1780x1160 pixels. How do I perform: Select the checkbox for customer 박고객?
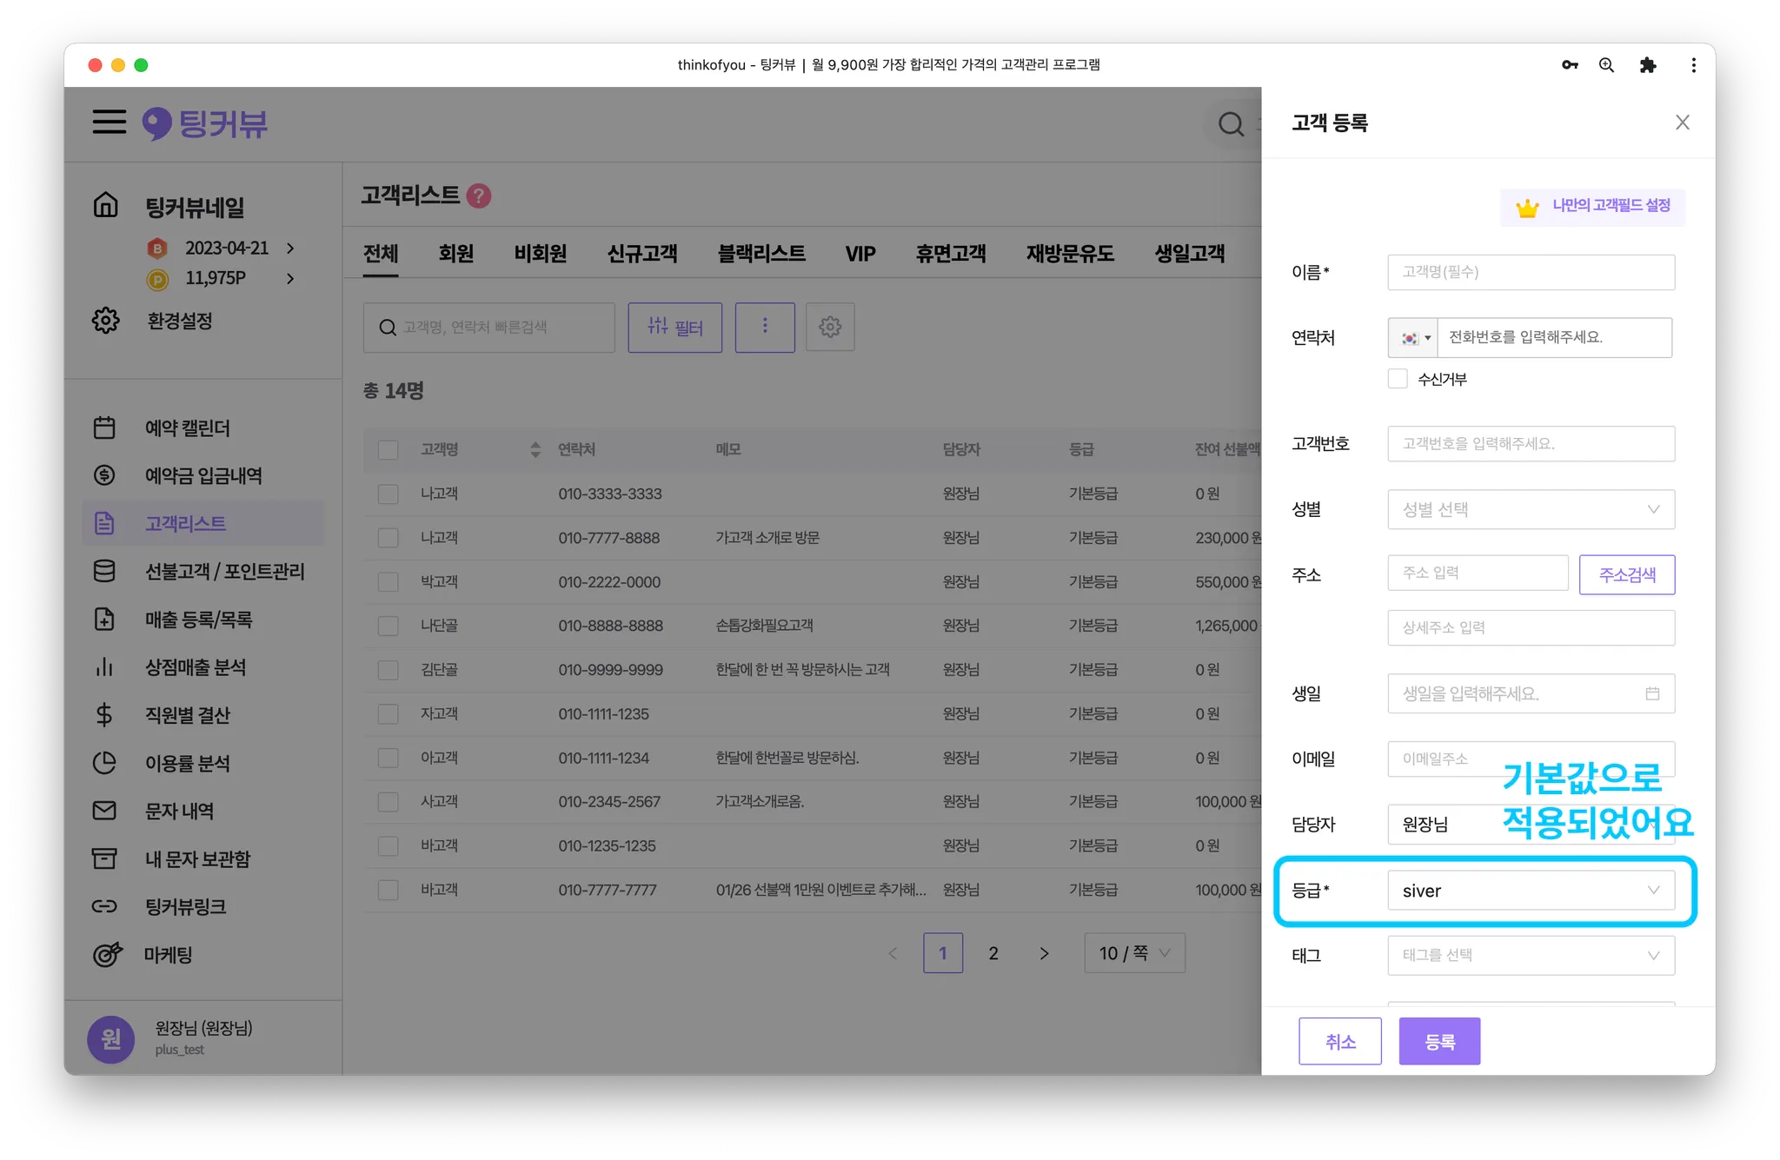(x=389, y=582)
